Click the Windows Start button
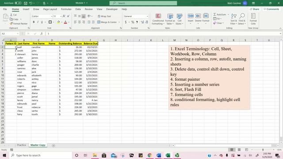The height and width of the screenshot is (159, 283). (x=4, y=155)
